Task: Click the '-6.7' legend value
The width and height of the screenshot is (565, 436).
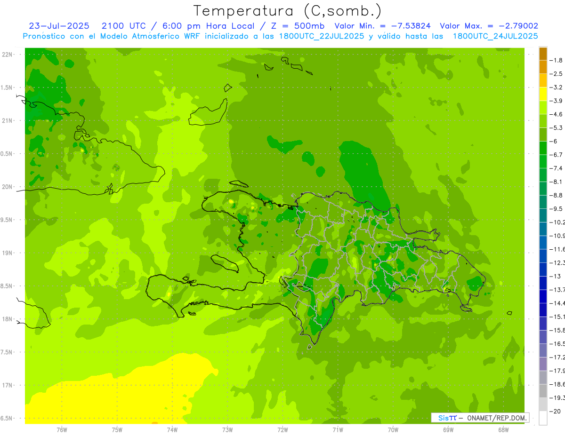Action: pyautogui.click(x=556, y=155)
